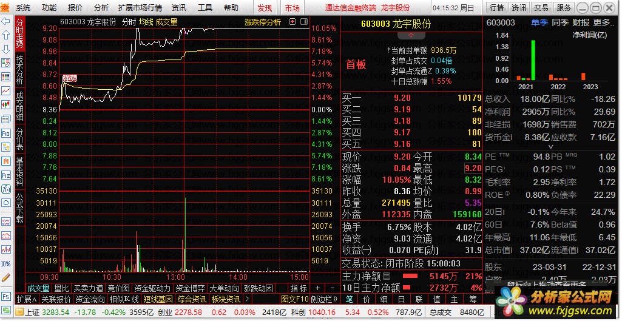Select the 大单动向 indicator tab
This screenshot has height=321, width=622.
pyautogui.click(x=224, y=288)
